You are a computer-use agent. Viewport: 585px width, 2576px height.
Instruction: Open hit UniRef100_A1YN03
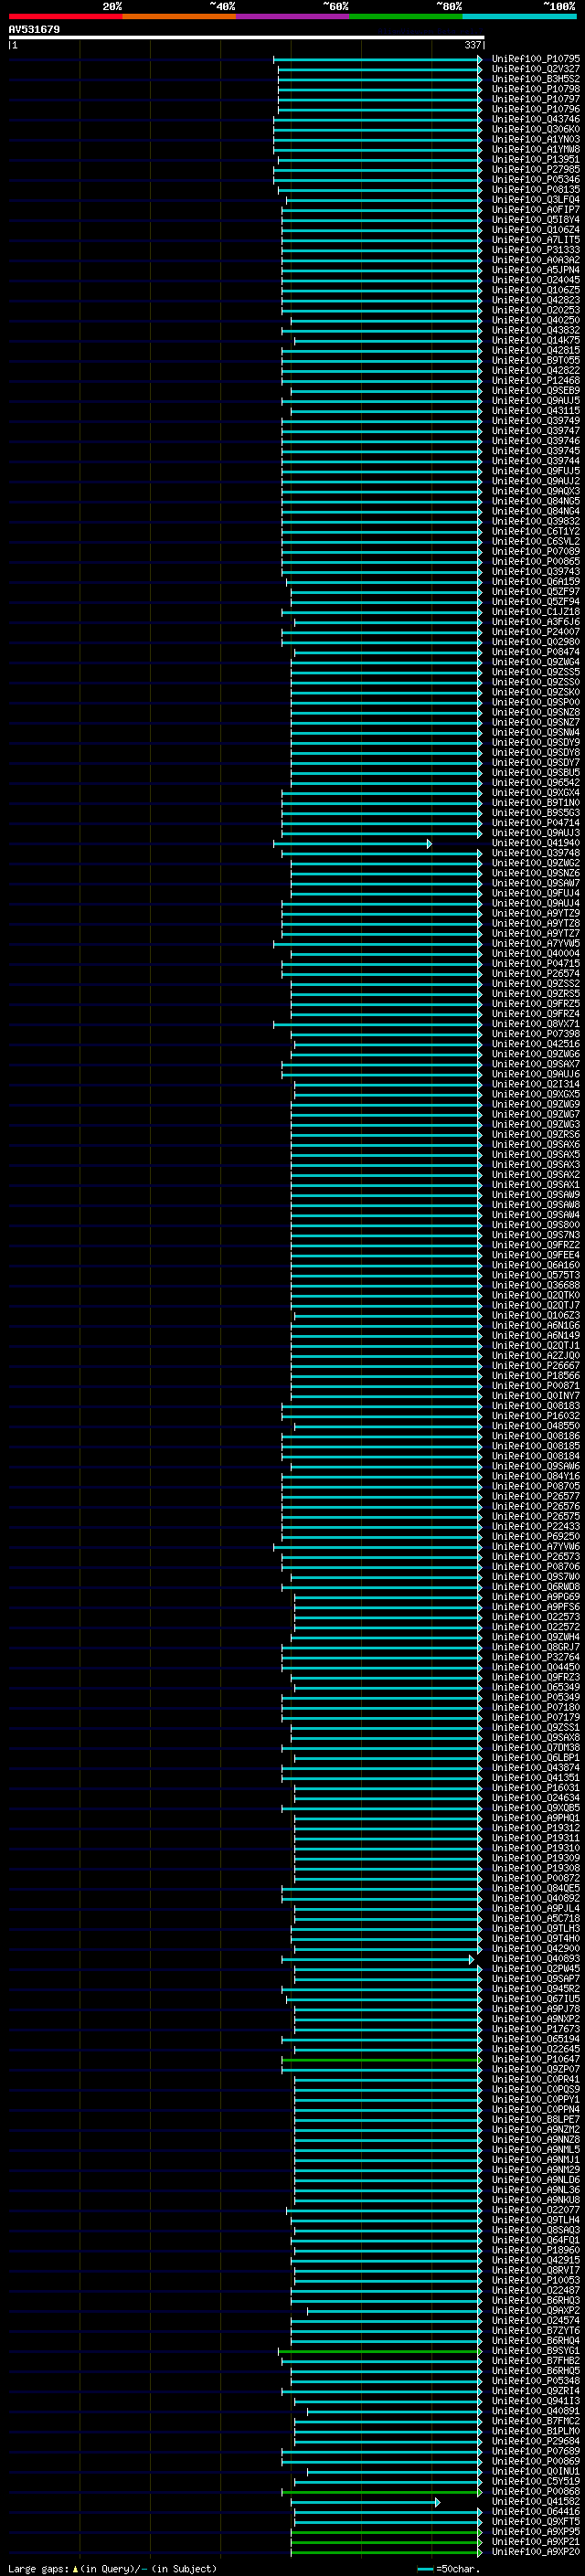pos(535,139)
